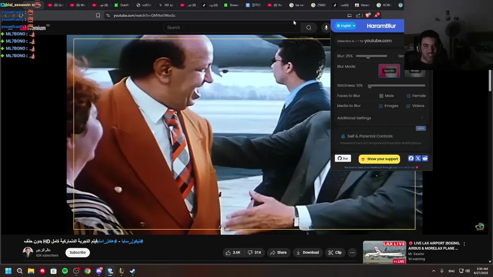493x277 pixels.
Task: Open Google Chrome from the taskbar
Action: (x=87, y=271)
